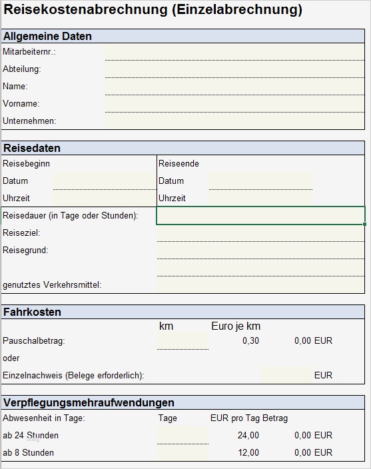371x469 pixels.
Task: Click the Reiseende Uhrzeit cell
Action: 260,198
